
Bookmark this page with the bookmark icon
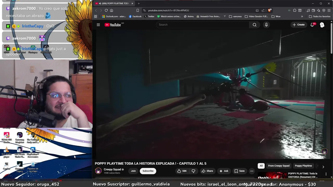138,10
